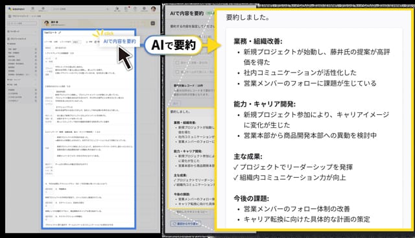The image size is (415, 238).
Task: Click the '最初からやり直す' restart button
Action: [185, 224]
